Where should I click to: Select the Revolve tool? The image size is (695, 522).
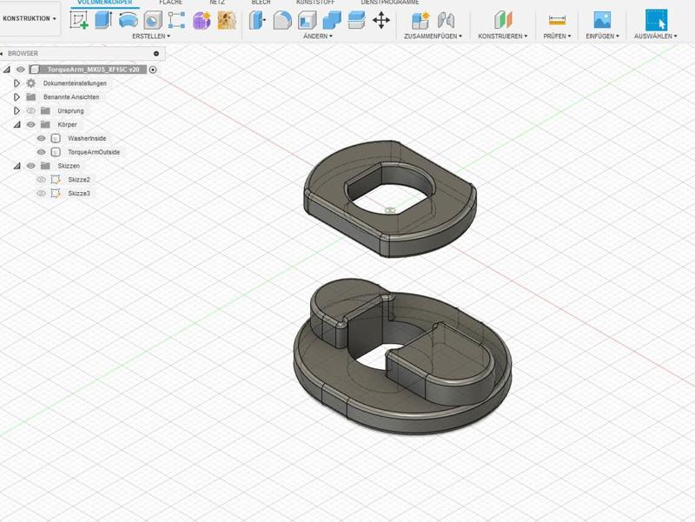(x=128, y=20)
